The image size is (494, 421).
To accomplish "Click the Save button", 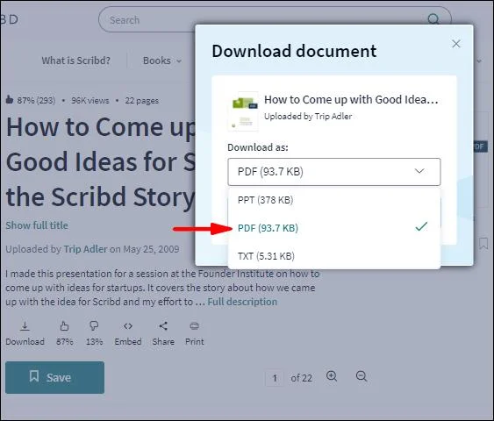I will (x=54, y=377).
